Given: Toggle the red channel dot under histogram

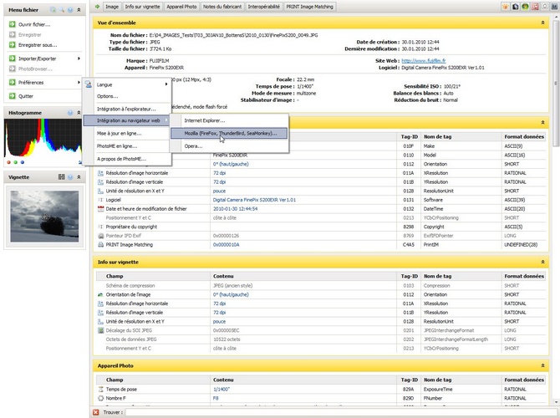Looking at the screenshot, I should [9, 162].
